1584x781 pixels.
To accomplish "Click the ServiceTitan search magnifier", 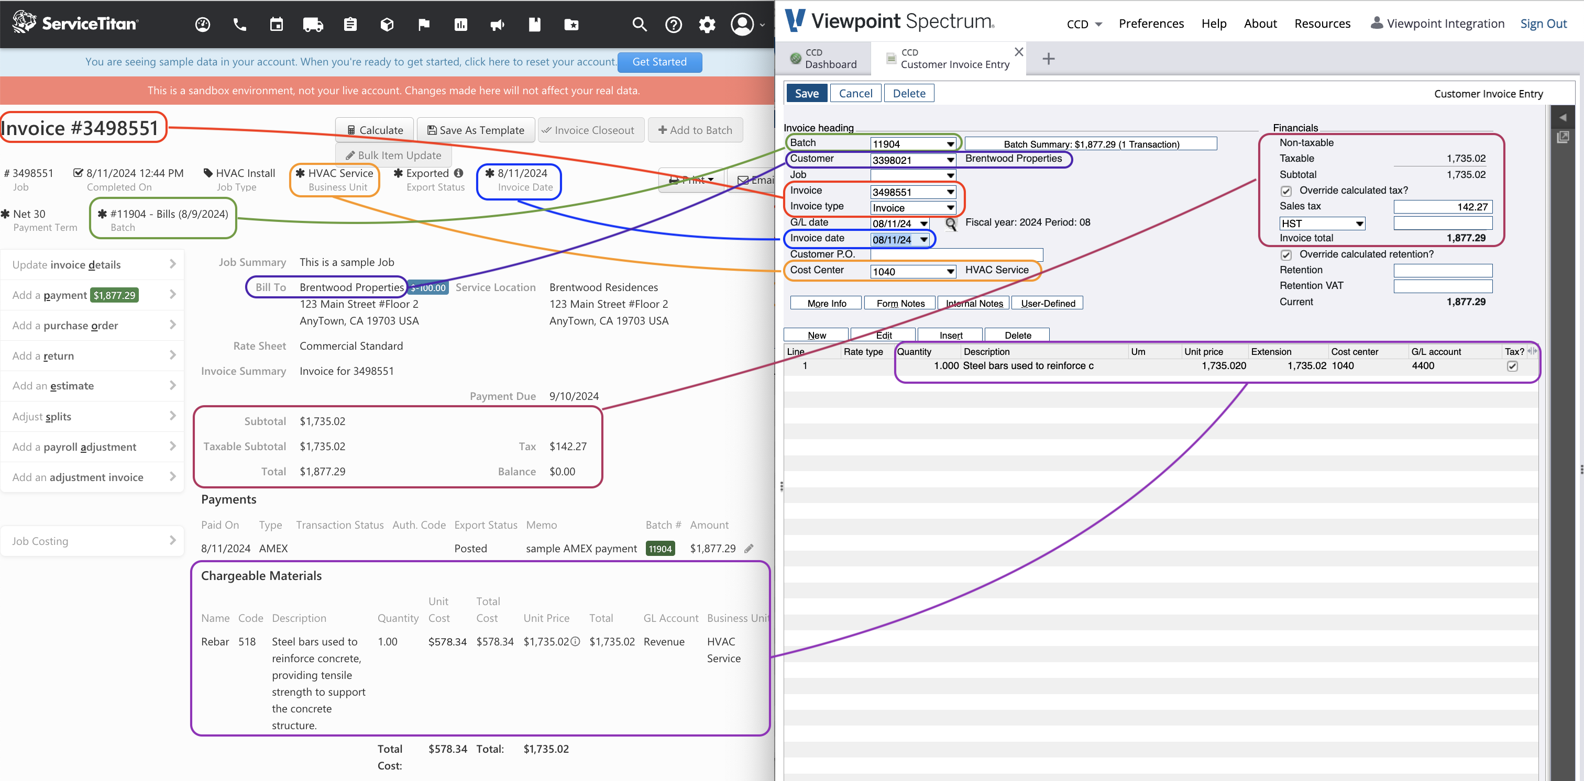I will pos(640,25).
